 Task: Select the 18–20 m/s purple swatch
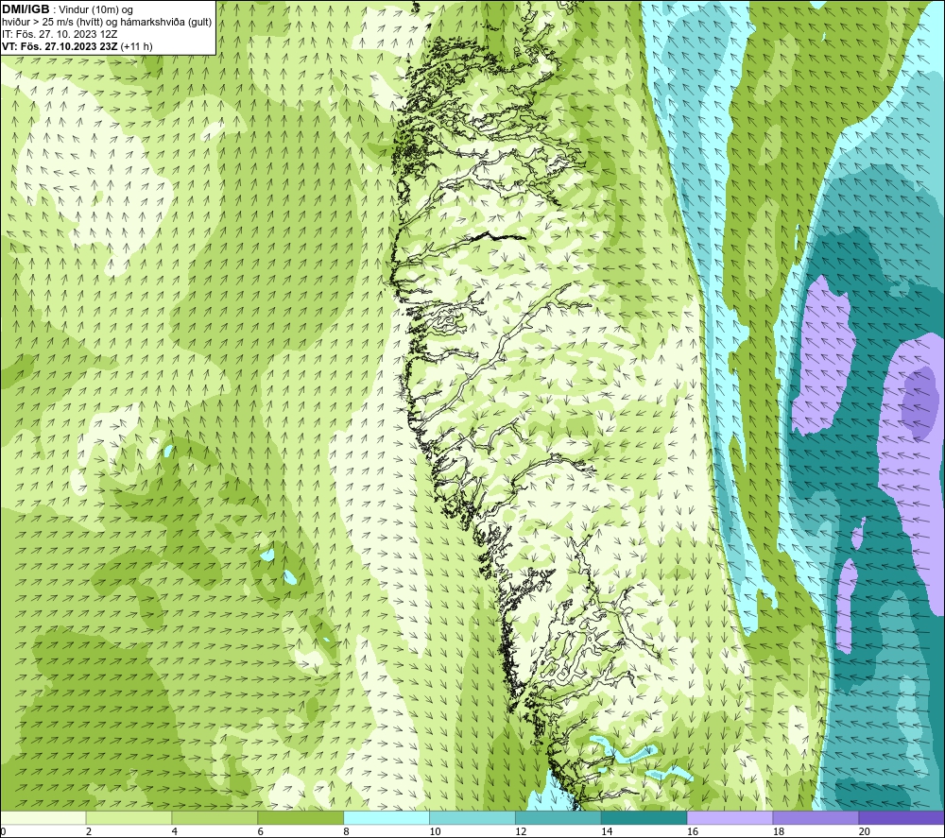point(816,817)
